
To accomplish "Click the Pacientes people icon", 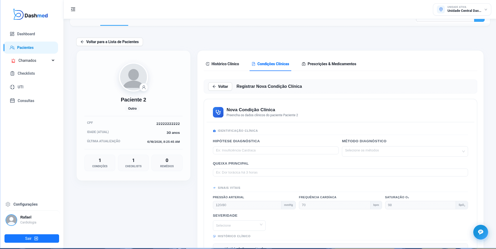I will pyautogui.click(x=12, y=48).
